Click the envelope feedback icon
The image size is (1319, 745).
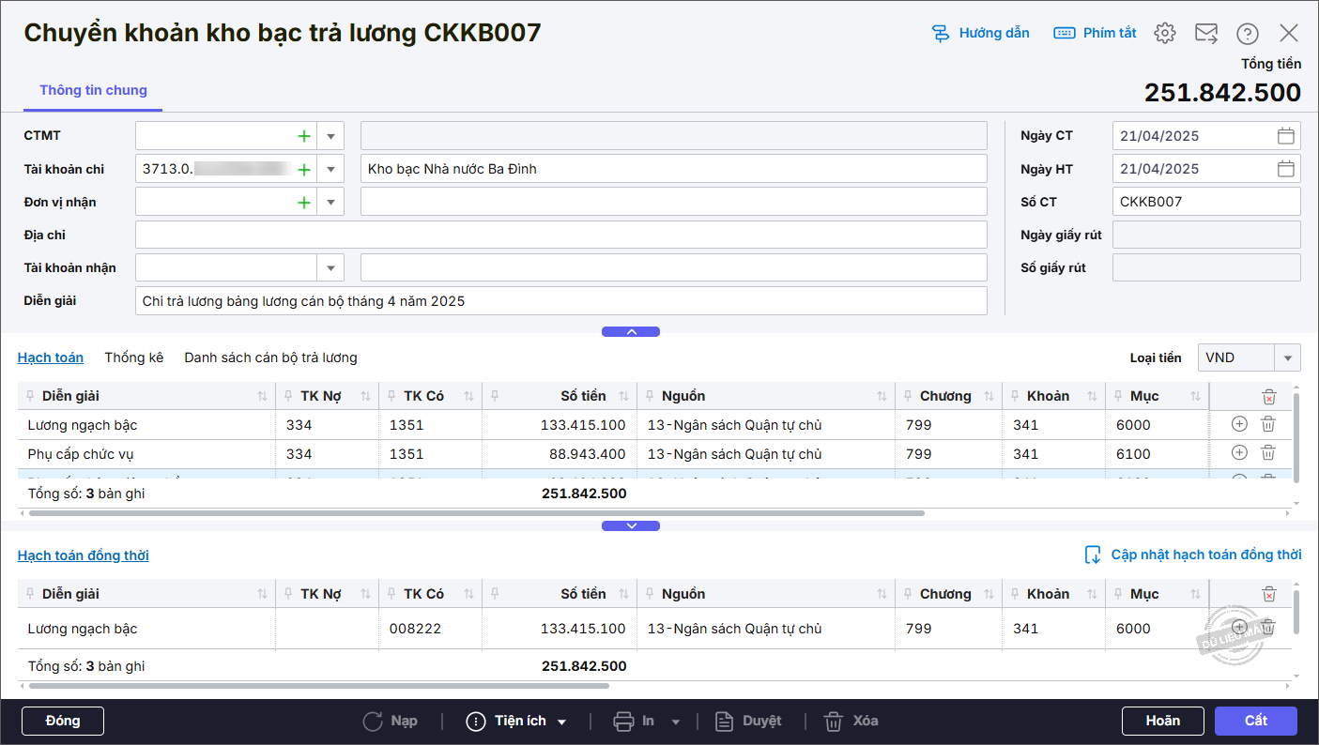(1205, 34)
